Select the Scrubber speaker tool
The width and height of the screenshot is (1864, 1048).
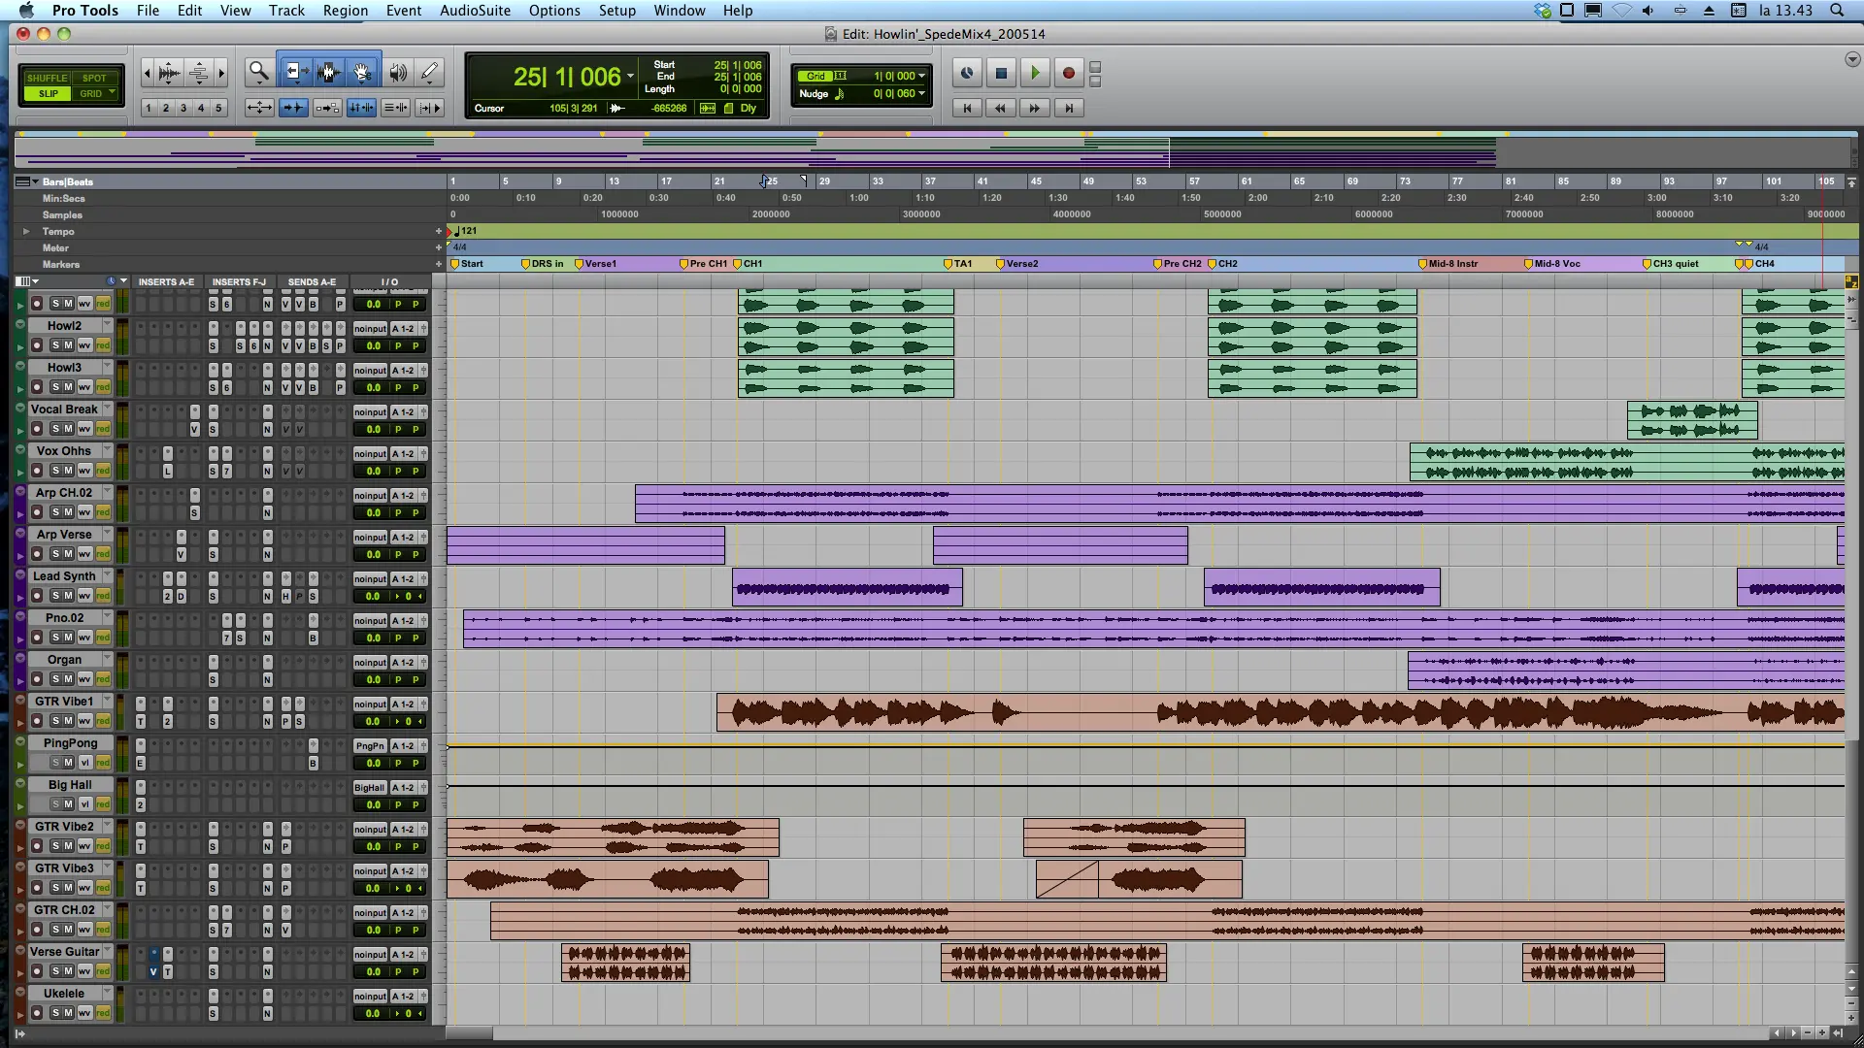pos(398,72)
